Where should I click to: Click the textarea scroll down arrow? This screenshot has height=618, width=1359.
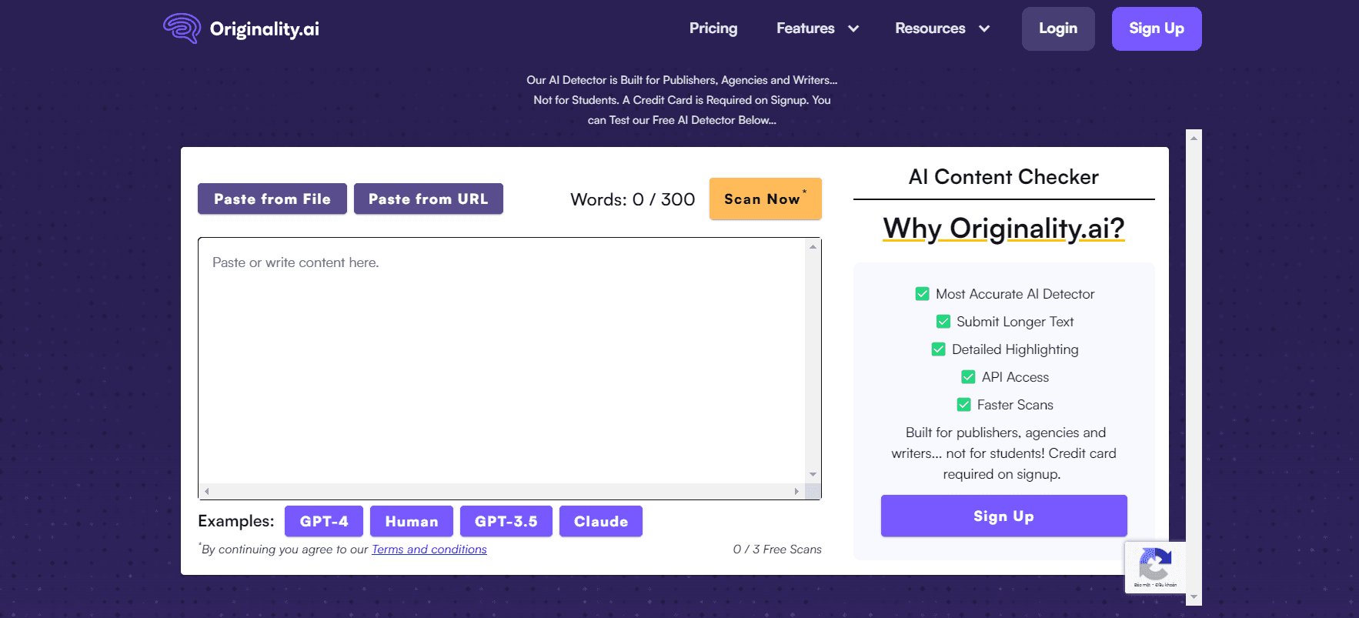click(813, 475)
